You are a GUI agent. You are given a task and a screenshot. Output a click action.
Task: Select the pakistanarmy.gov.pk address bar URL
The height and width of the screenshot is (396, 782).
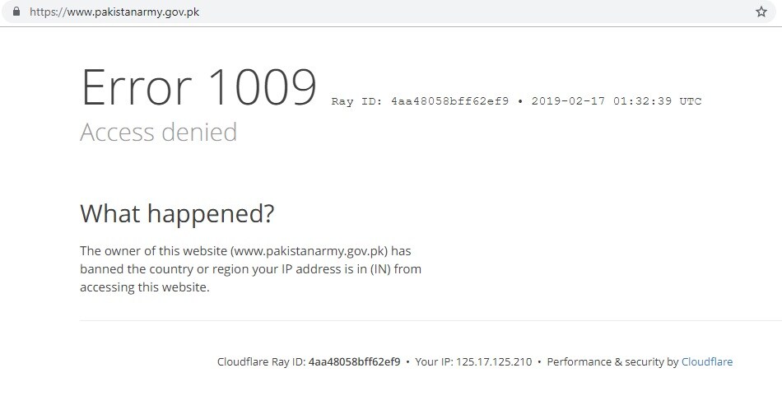pos(114,12)
